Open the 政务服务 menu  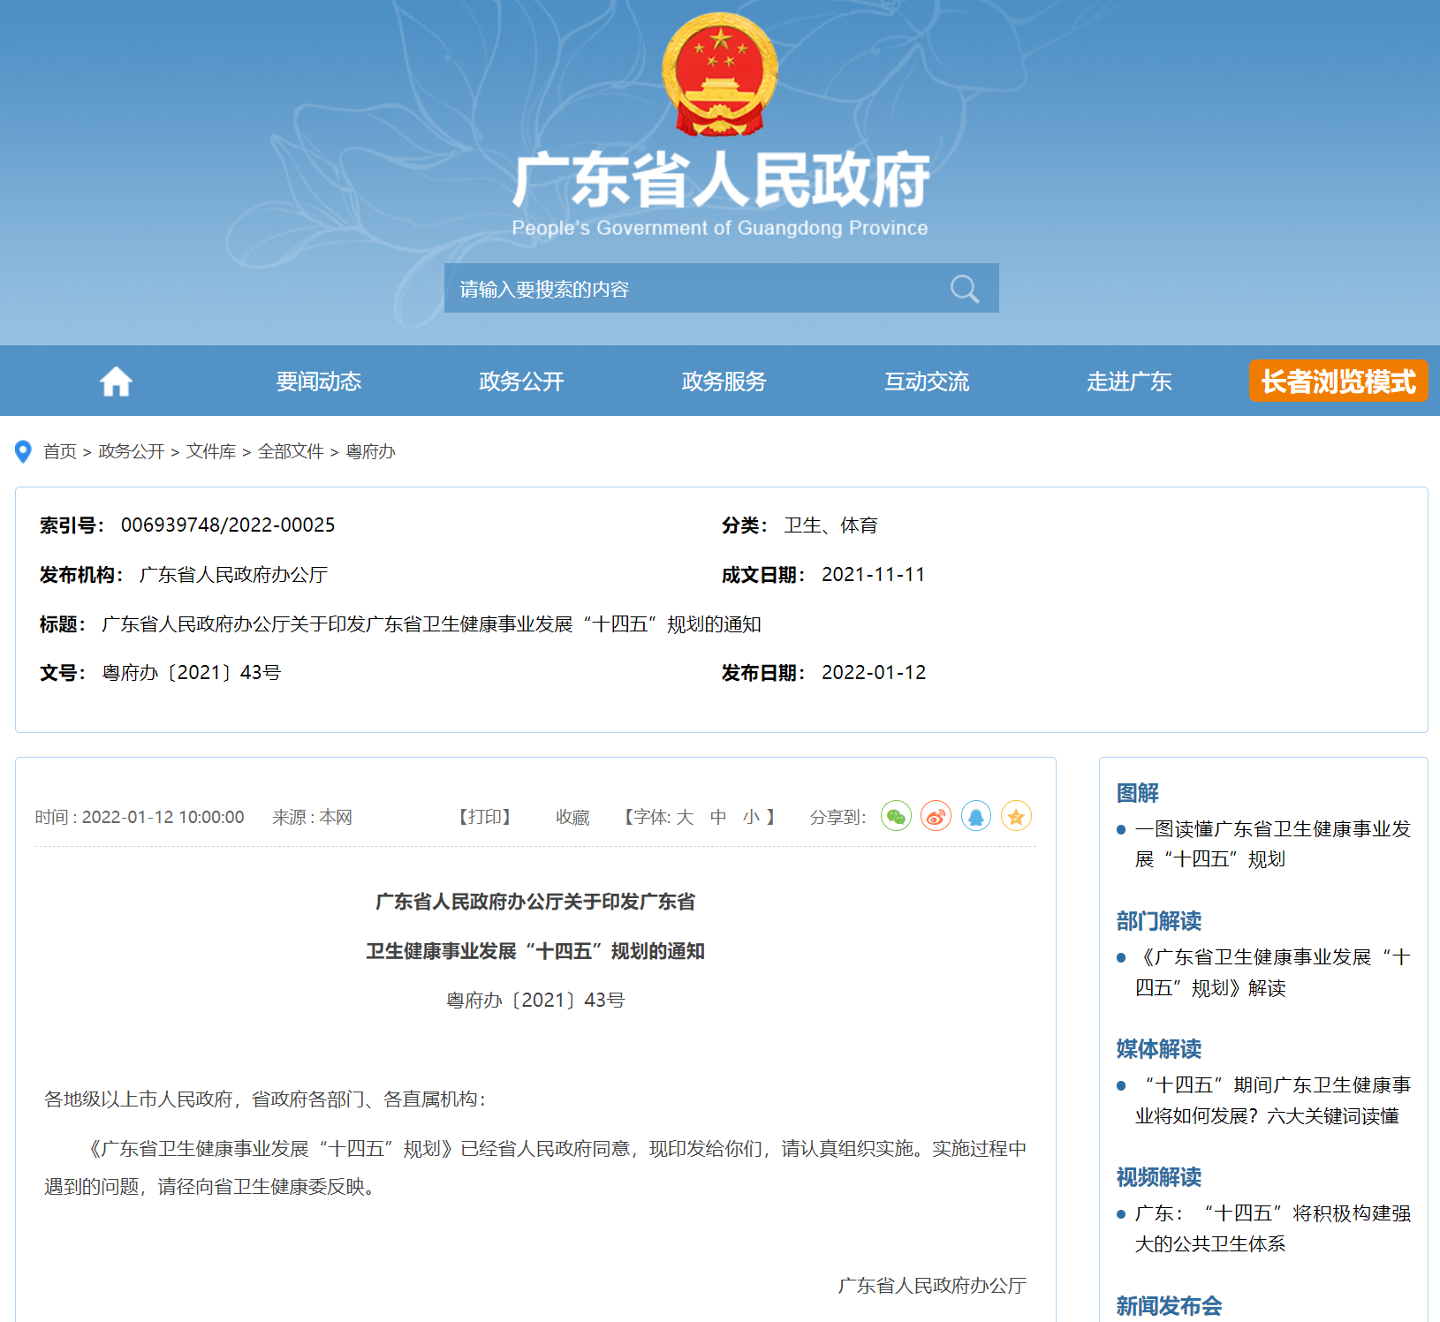click(724, 381)
